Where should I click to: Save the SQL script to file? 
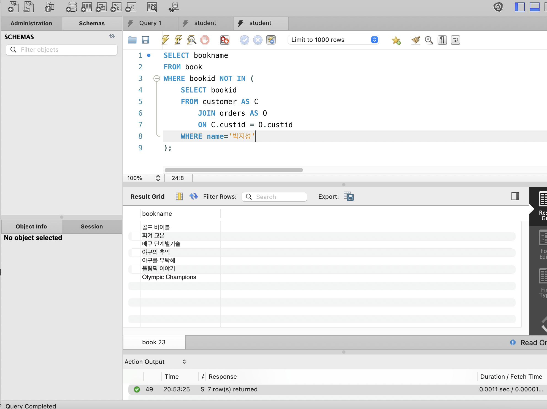[x=145, y=40]
